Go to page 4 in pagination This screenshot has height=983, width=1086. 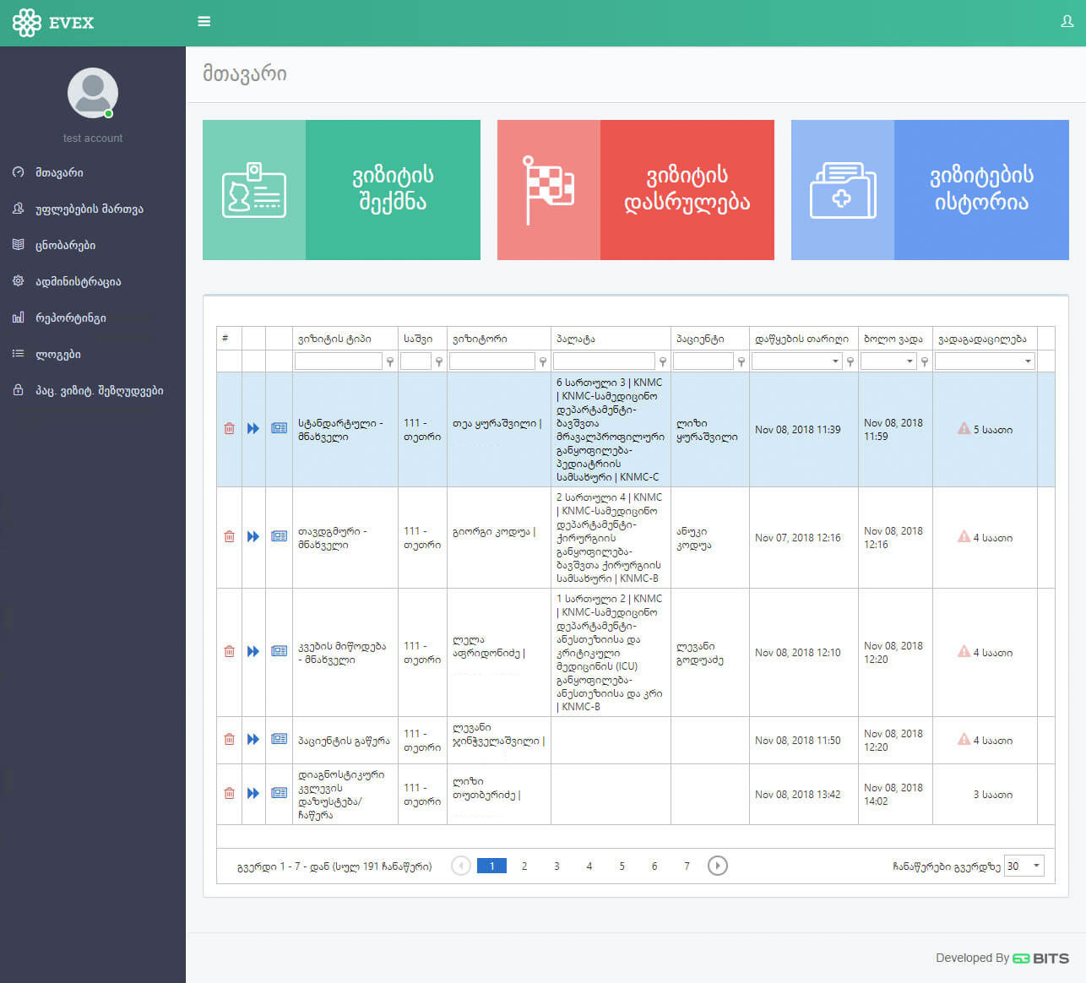coord(589,866)
